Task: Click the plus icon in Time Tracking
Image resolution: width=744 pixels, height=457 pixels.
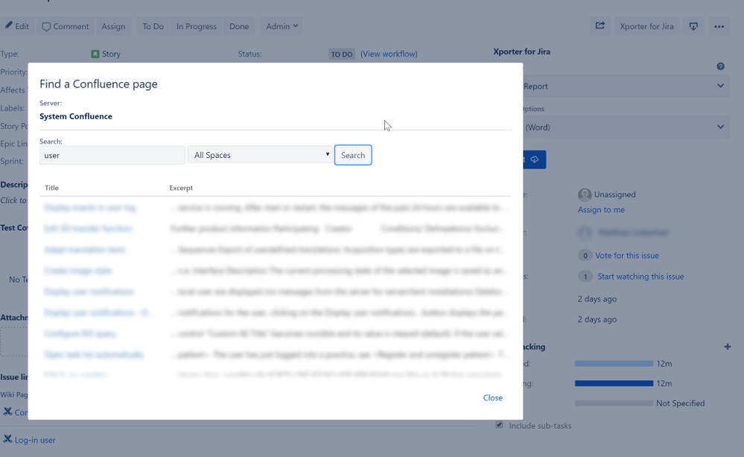Action: 728,346
